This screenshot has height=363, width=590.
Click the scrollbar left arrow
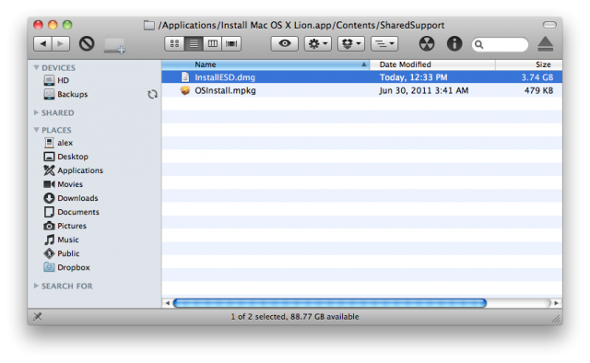point(168,303)
